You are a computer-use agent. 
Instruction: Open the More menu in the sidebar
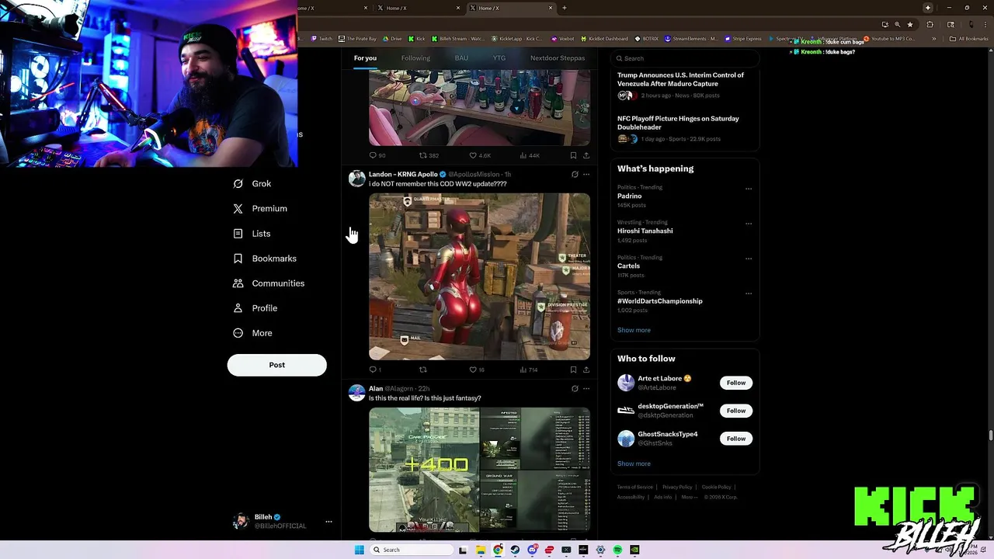tap(252, 333)
